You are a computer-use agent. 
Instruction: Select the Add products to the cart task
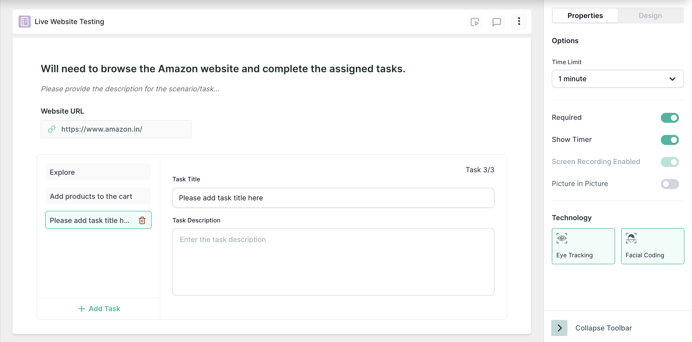point(98,196)
